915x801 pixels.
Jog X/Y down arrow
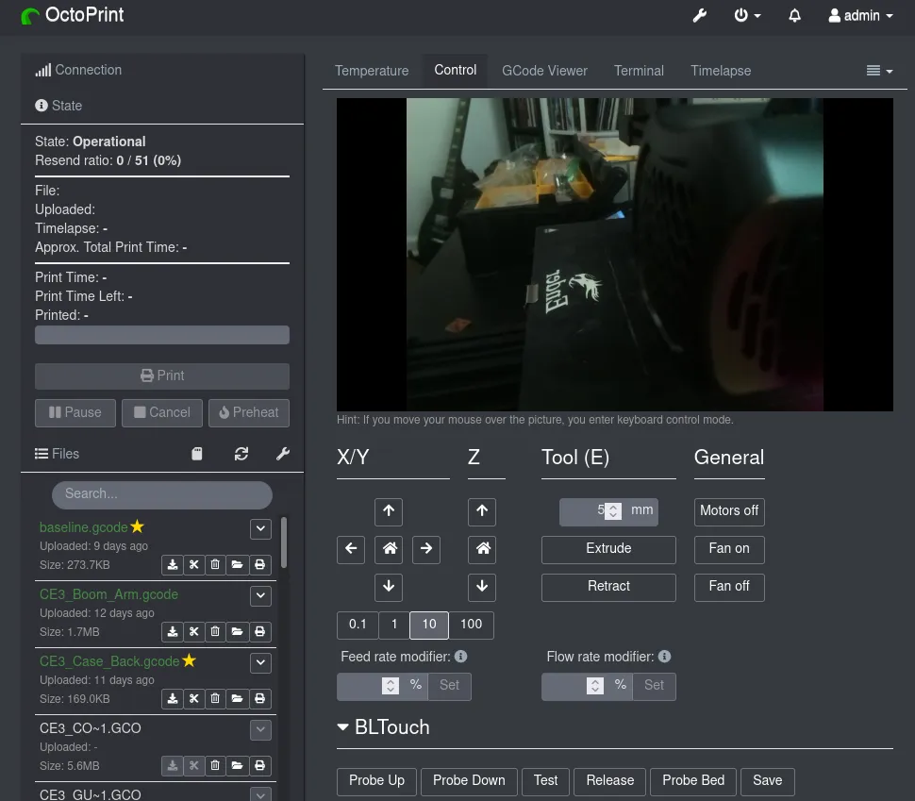(x=389, y=588)
